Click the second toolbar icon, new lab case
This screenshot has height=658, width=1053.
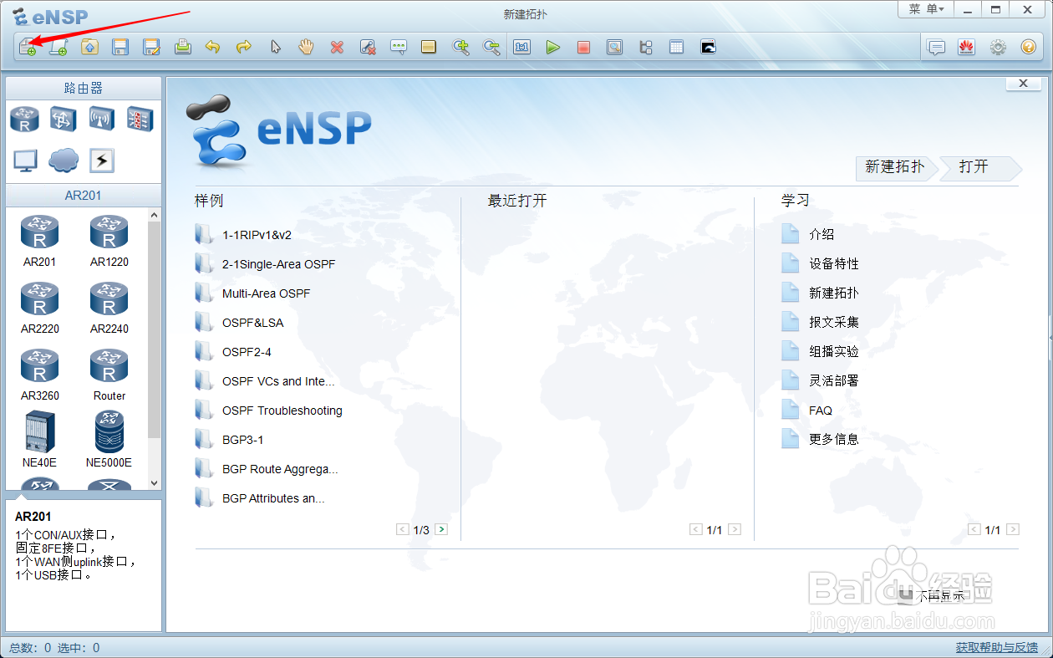click(58, 47)
